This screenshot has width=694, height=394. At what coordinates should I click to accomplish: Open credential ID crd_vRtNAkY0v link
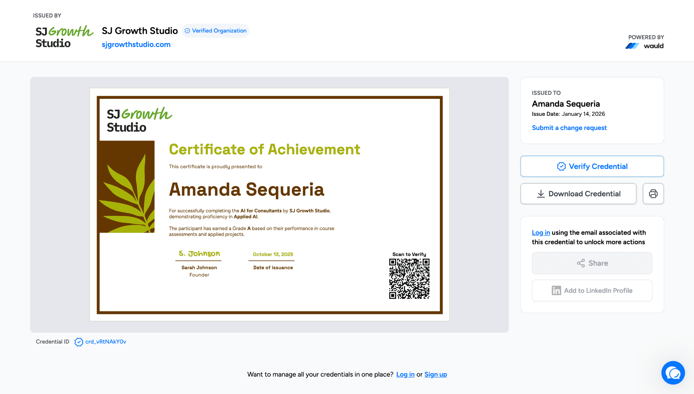click(106, 342)
